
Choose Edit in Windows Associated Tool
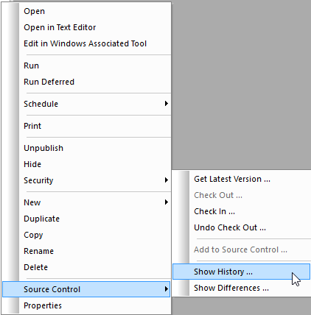85,43
